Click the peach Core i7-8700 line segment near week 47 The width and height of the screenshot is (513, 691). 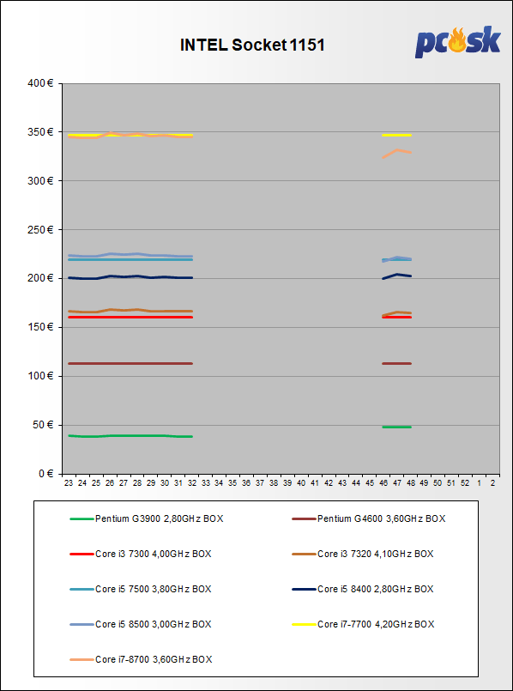pos(396,150)
